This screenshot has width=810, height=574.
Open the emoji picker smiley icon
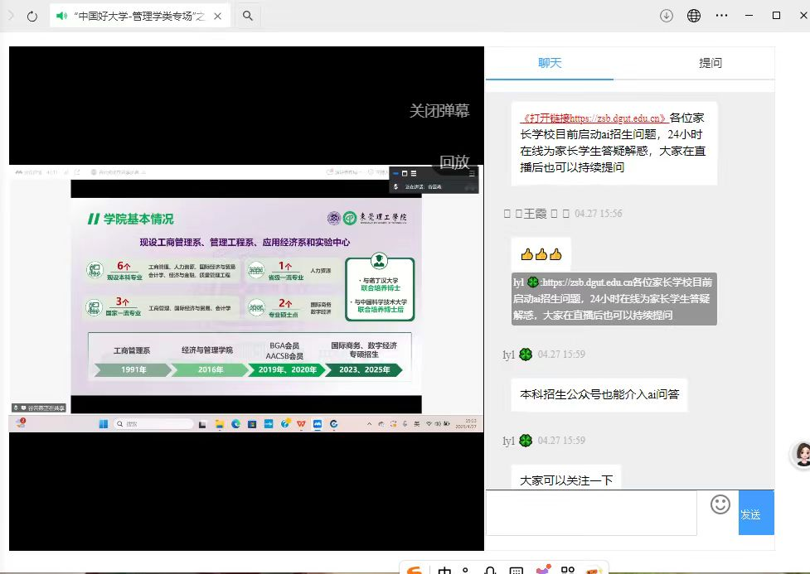[720, 504]
